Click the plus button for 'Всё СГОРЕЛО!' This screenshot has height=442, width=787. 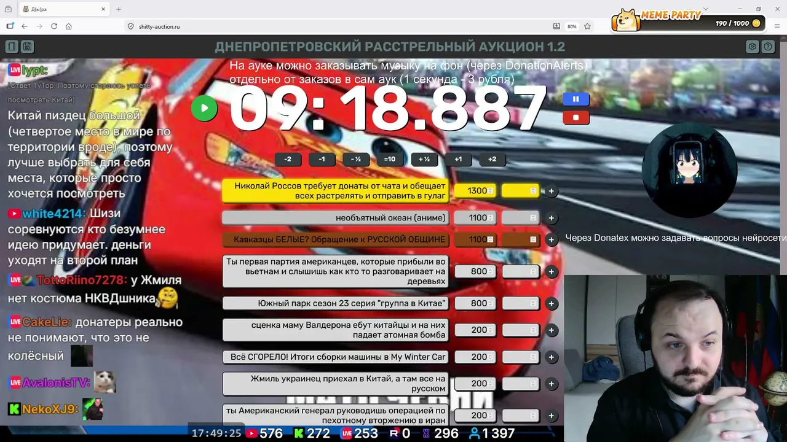click(x=552, y=357)
